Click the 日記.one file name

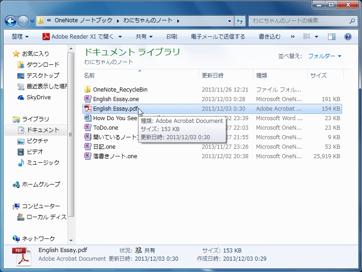pyautogui.click(x=104, y=146)
